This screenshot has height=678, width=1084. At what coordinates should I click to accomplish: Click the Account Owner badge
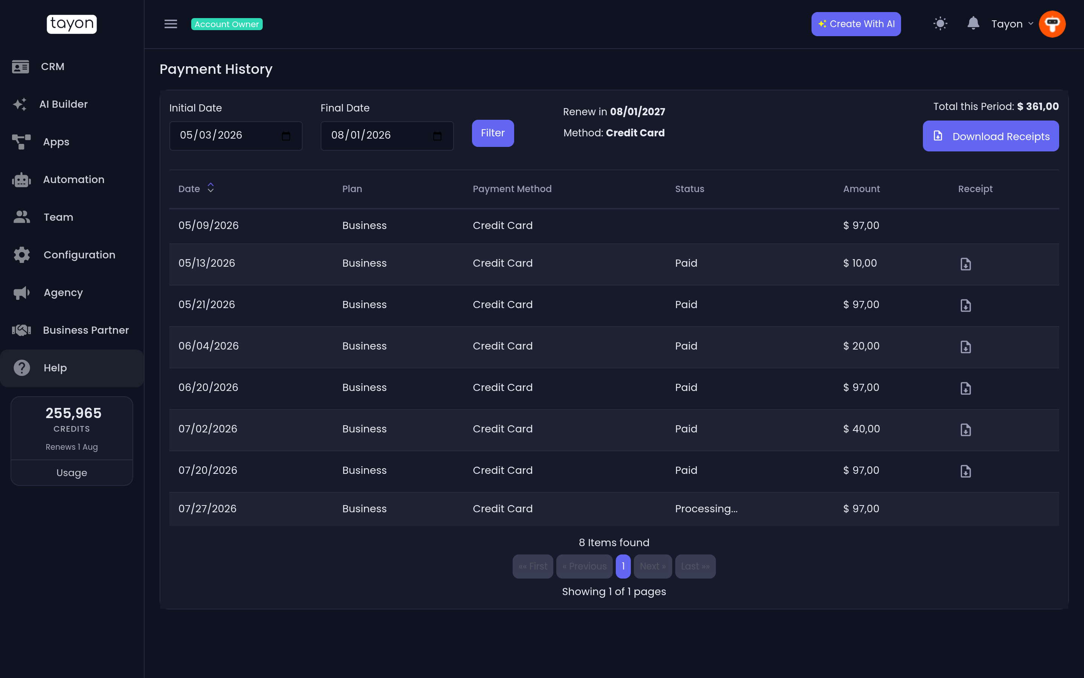pyautogui.click(x=227, y=24)
